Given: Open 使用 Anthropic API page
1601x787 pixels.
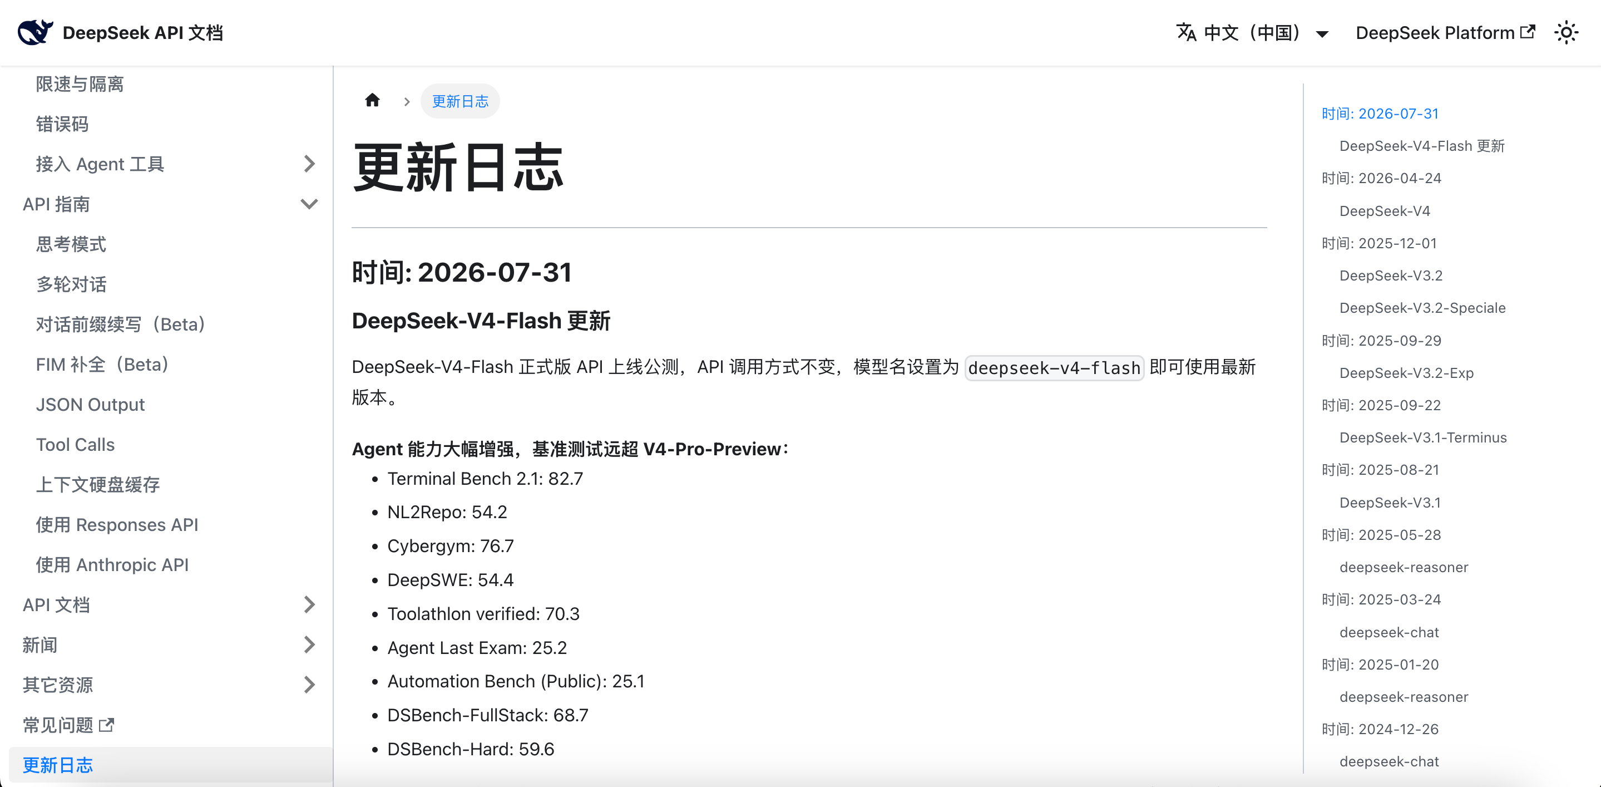Looking at the screenshot, I should click(112, 565).
